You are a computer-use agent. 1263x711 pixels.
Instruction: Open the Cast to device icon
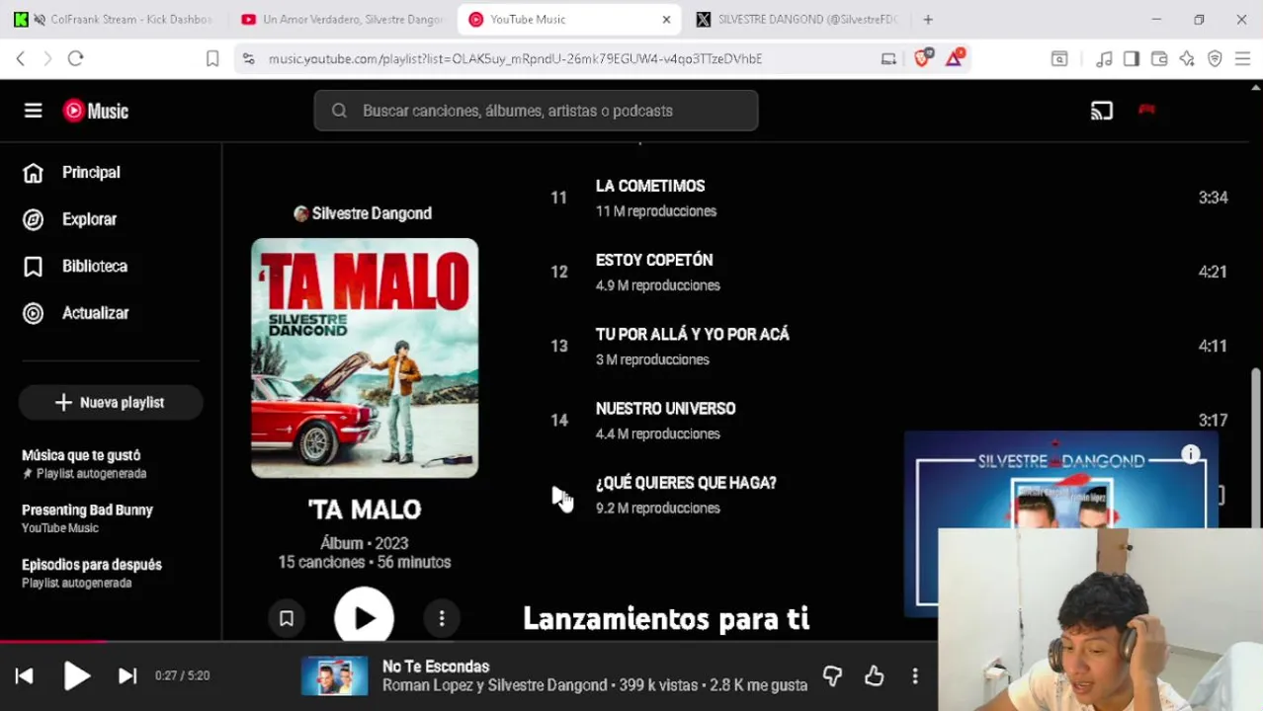click(x=1101, y=111)
